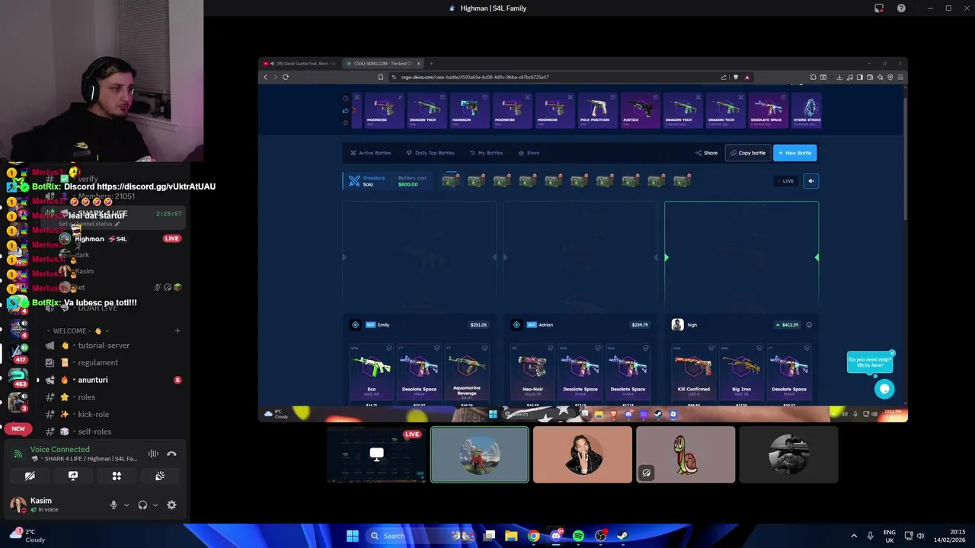The height and width of the screenshot is (548, 975).
Task: Select the green-highlighted speaking participant tile
Action: pos(480,454)
